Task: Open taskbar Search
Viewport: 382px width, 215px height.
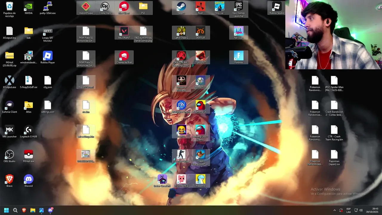Action: 15,210
